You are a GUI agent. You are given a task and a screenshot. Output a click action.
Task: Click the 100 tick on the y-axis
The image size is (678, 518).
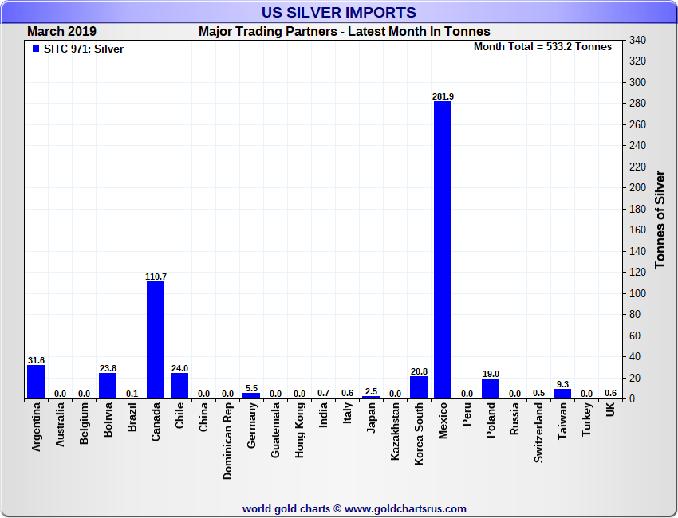[637, 293]
